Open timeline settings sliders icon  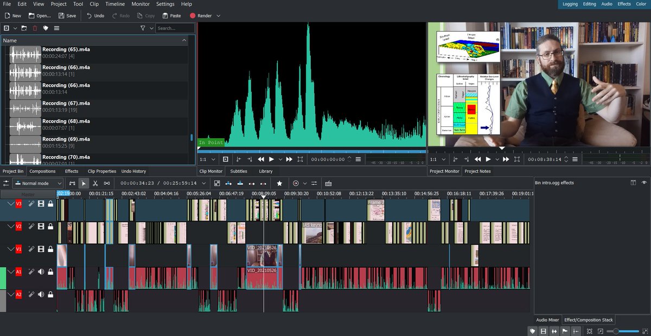tap(6, 183)
